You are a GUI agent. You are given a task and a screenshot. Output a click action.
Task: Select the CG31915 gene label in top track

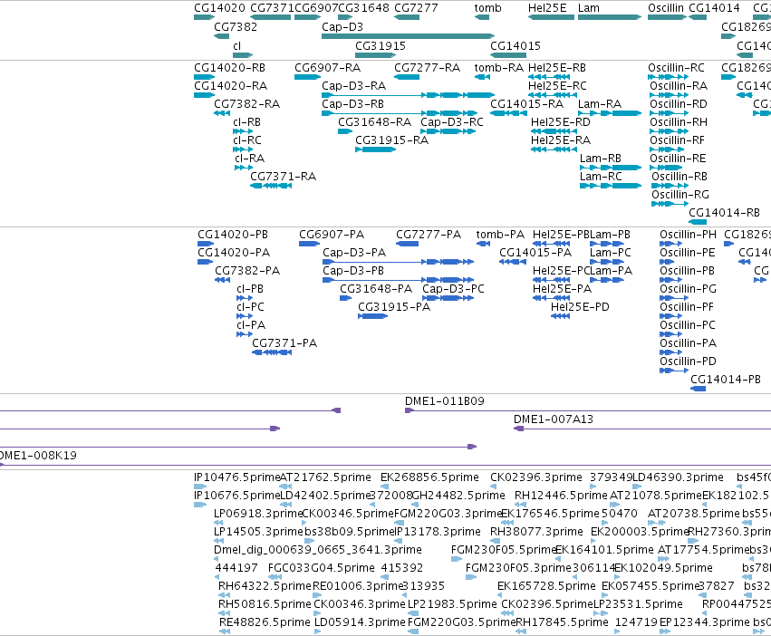[x=381, y=45]
